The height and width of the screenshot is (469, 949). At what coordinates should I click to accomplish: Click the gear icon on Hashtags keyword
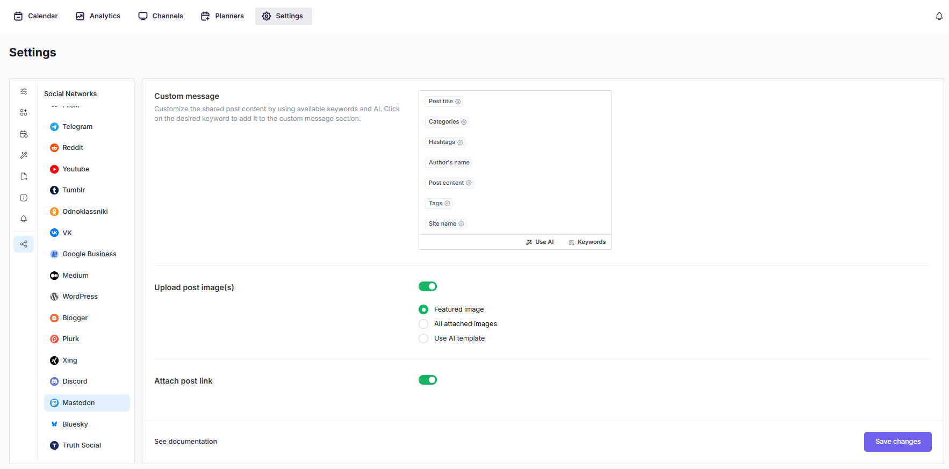[x=460, y=142]
